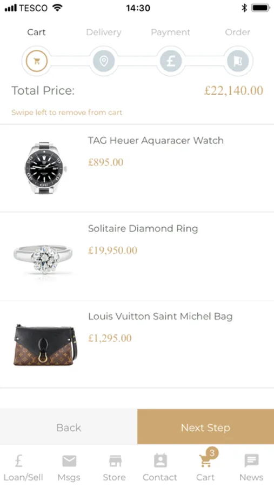Select the TAG Heuer Aquaracer Watch thumbnail
Viewport: 274px width, 487px height.
tap(45, 168)
